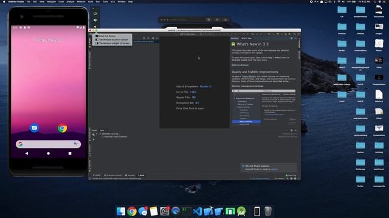Tap the Android back navigation button
Image resolution: width=389 pixels, height=218 pixels.
27,153
